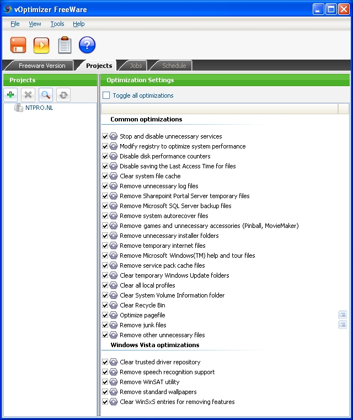Image resolution: width=353 pixels, height=420 pixels.
Task: Uncheck Remove service pack cache files
Action: 105,265
